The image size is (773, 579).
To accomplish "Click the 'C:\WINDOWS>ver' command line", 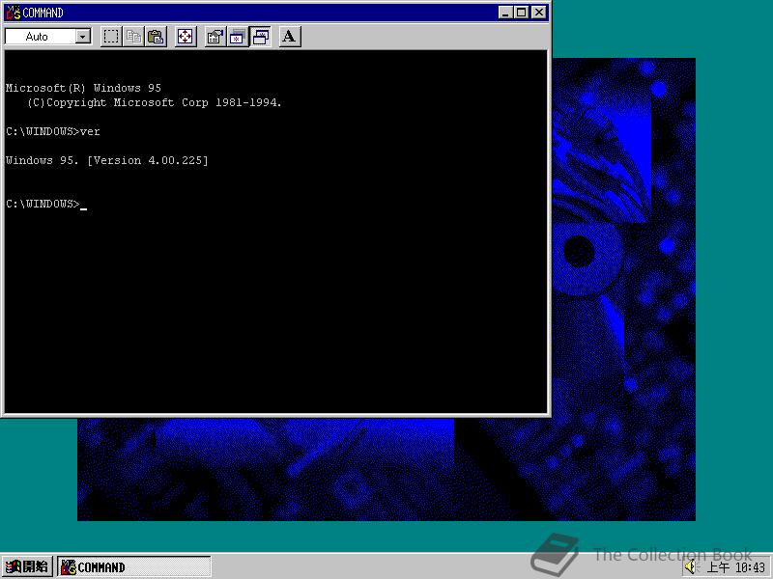I will [x=53, y=131].
